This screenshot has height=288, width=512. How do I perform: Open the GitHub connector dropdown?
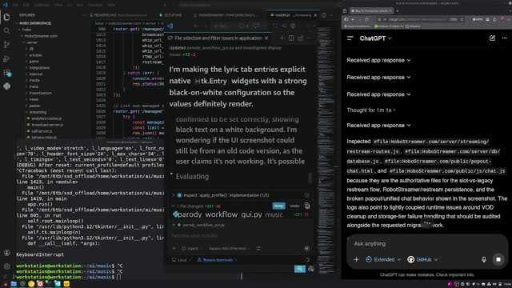coord(422,259)
